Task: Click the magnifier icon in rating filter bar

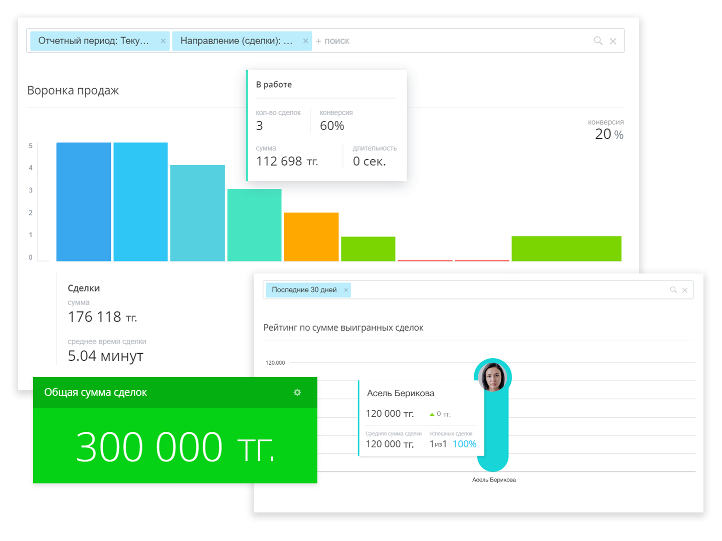Action: 673,290
